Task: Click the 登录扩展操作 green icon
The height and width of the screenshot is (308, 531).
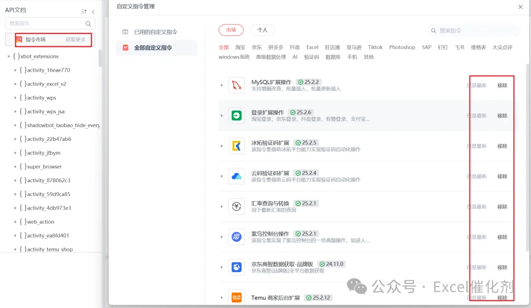Action: 236,116
